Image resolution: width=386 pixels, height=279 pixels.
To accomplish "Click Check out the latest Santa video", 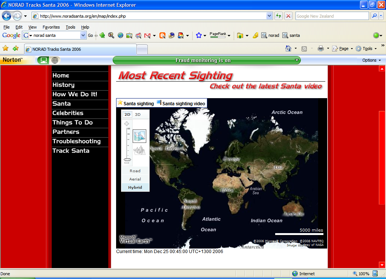I will (266, 86).
